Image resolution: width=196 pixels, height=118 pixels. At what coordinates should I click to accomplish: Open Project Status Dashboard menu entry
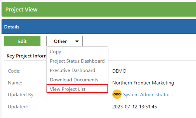point(77,61)
